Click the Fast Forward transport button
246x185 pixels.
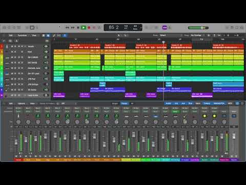click(x=73, y=28)
